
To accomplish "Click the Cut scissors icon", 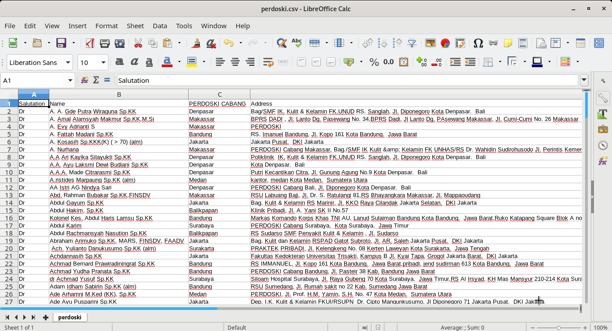I will pos(138,43).
